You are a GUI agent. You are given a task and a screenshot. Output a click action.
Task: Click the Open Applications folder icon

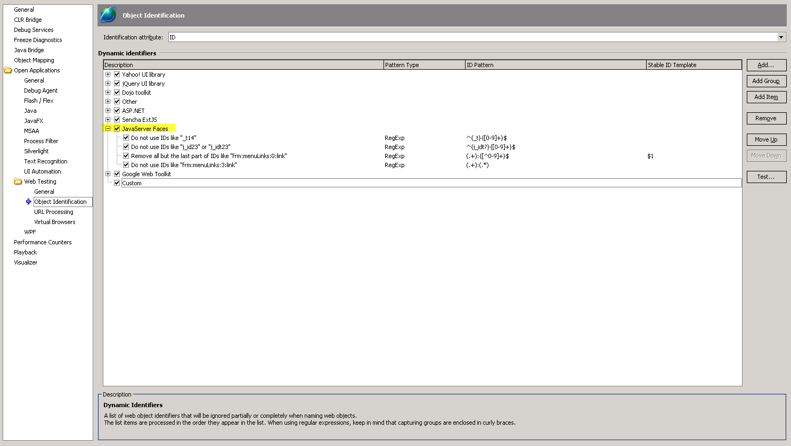8,70
